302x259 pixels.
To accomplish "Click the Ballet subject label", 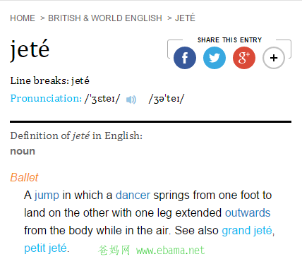I will point(24,177).
